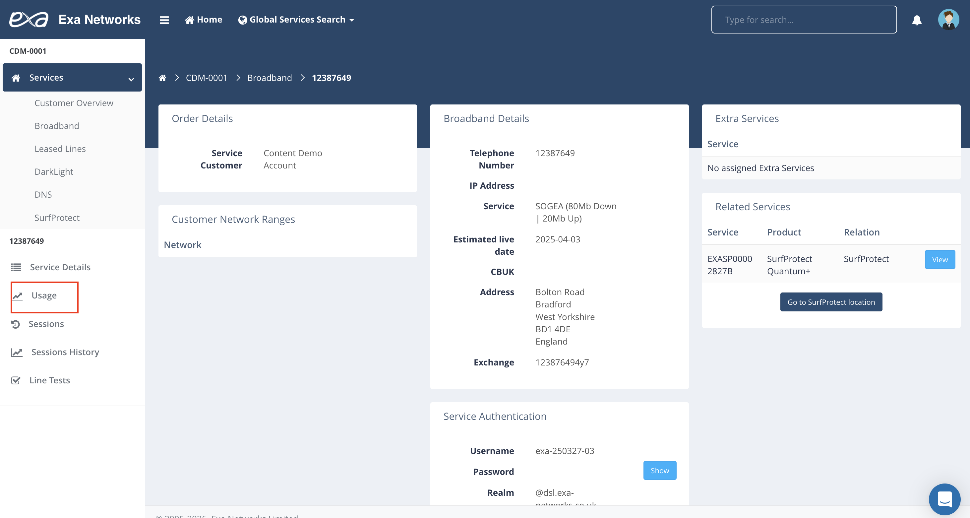The height and width of the screenshot is (518, 970).
Task: Go to Leased Lines section
Action: coord(60,149)
